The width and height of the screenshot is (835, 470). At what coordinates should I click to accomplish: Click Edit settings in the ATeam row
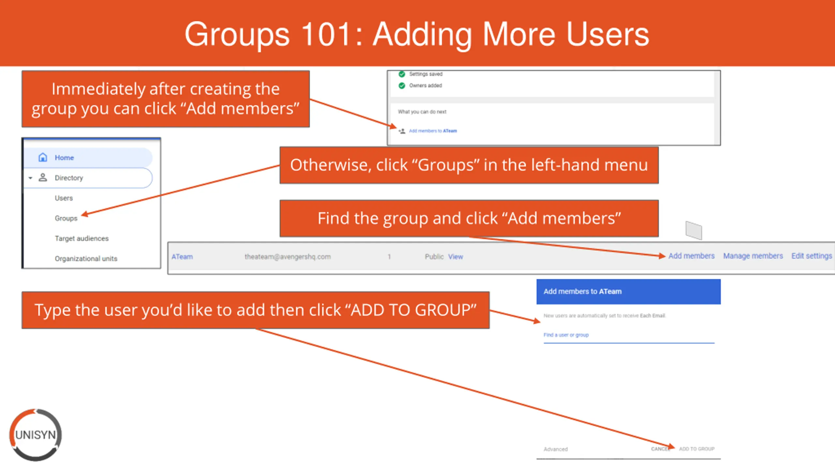click(812, 256)
